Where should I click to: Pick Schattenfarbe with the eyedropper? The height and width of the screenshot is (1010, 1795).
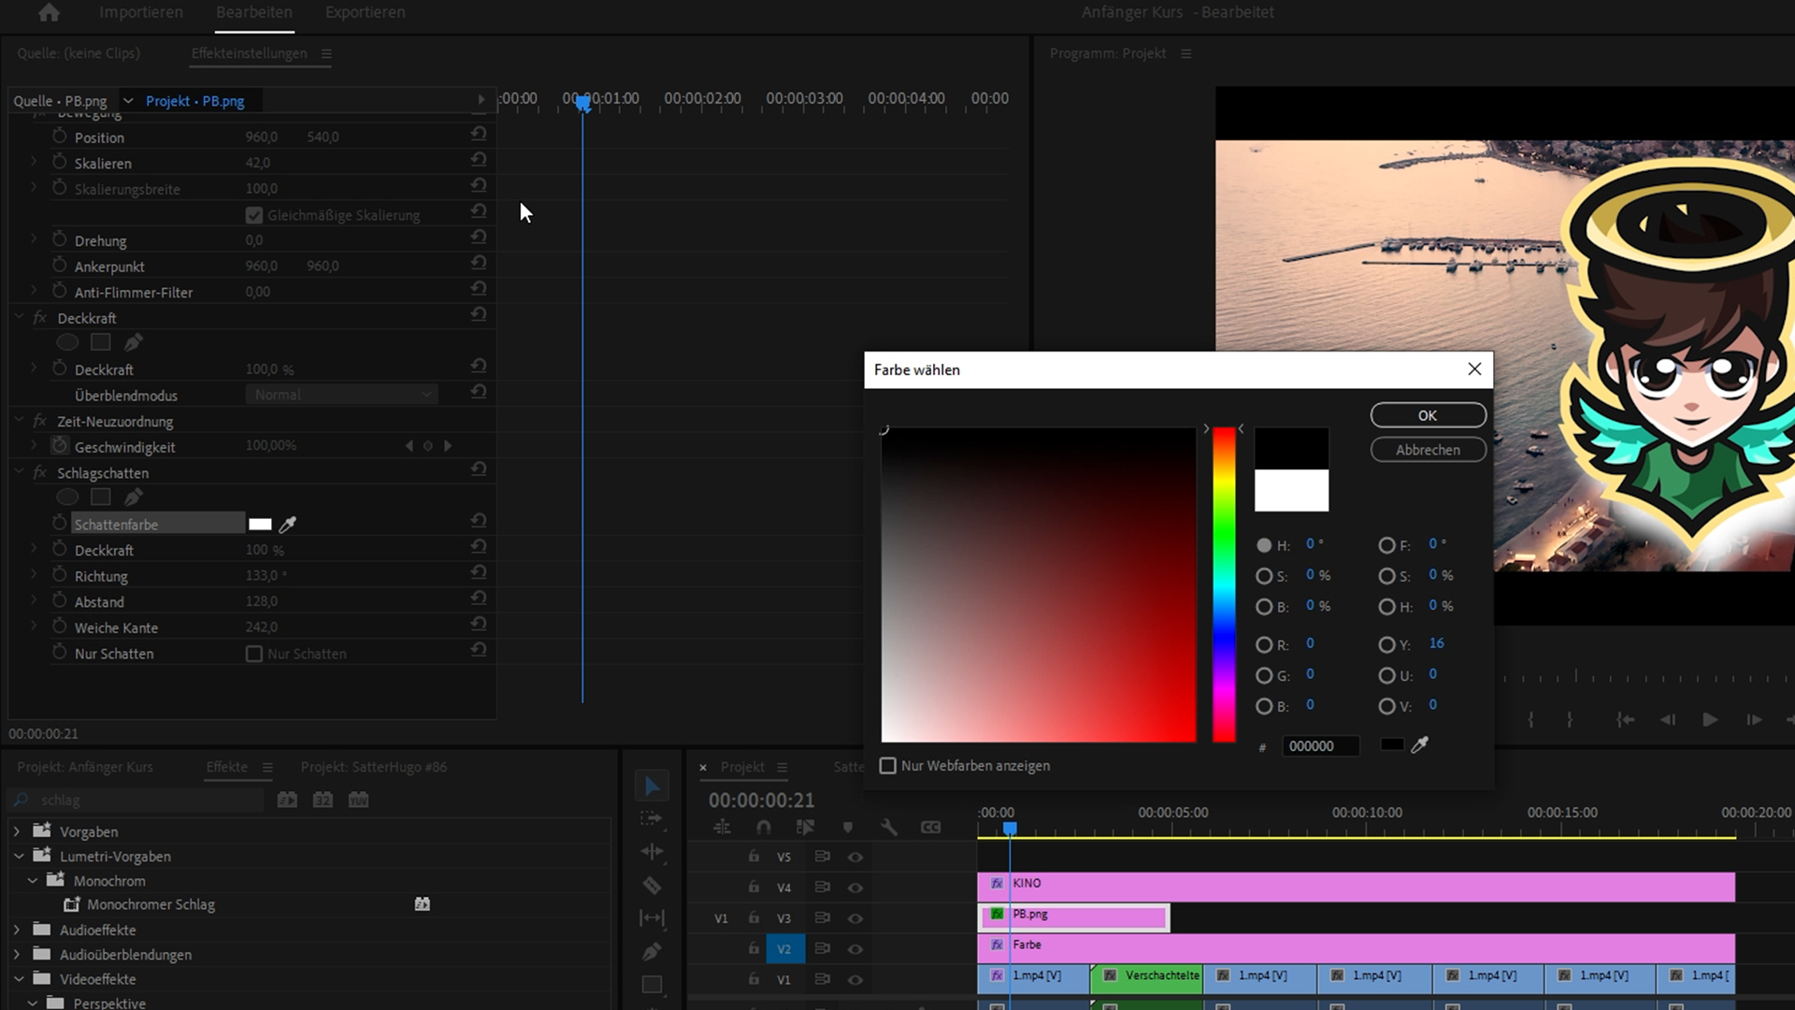pos(288,524)
